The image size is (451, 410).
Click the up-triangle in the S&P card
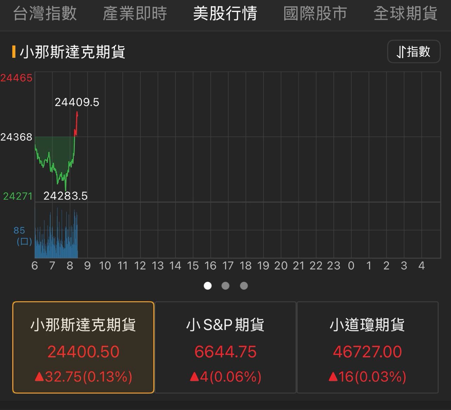tap(194, 377)
